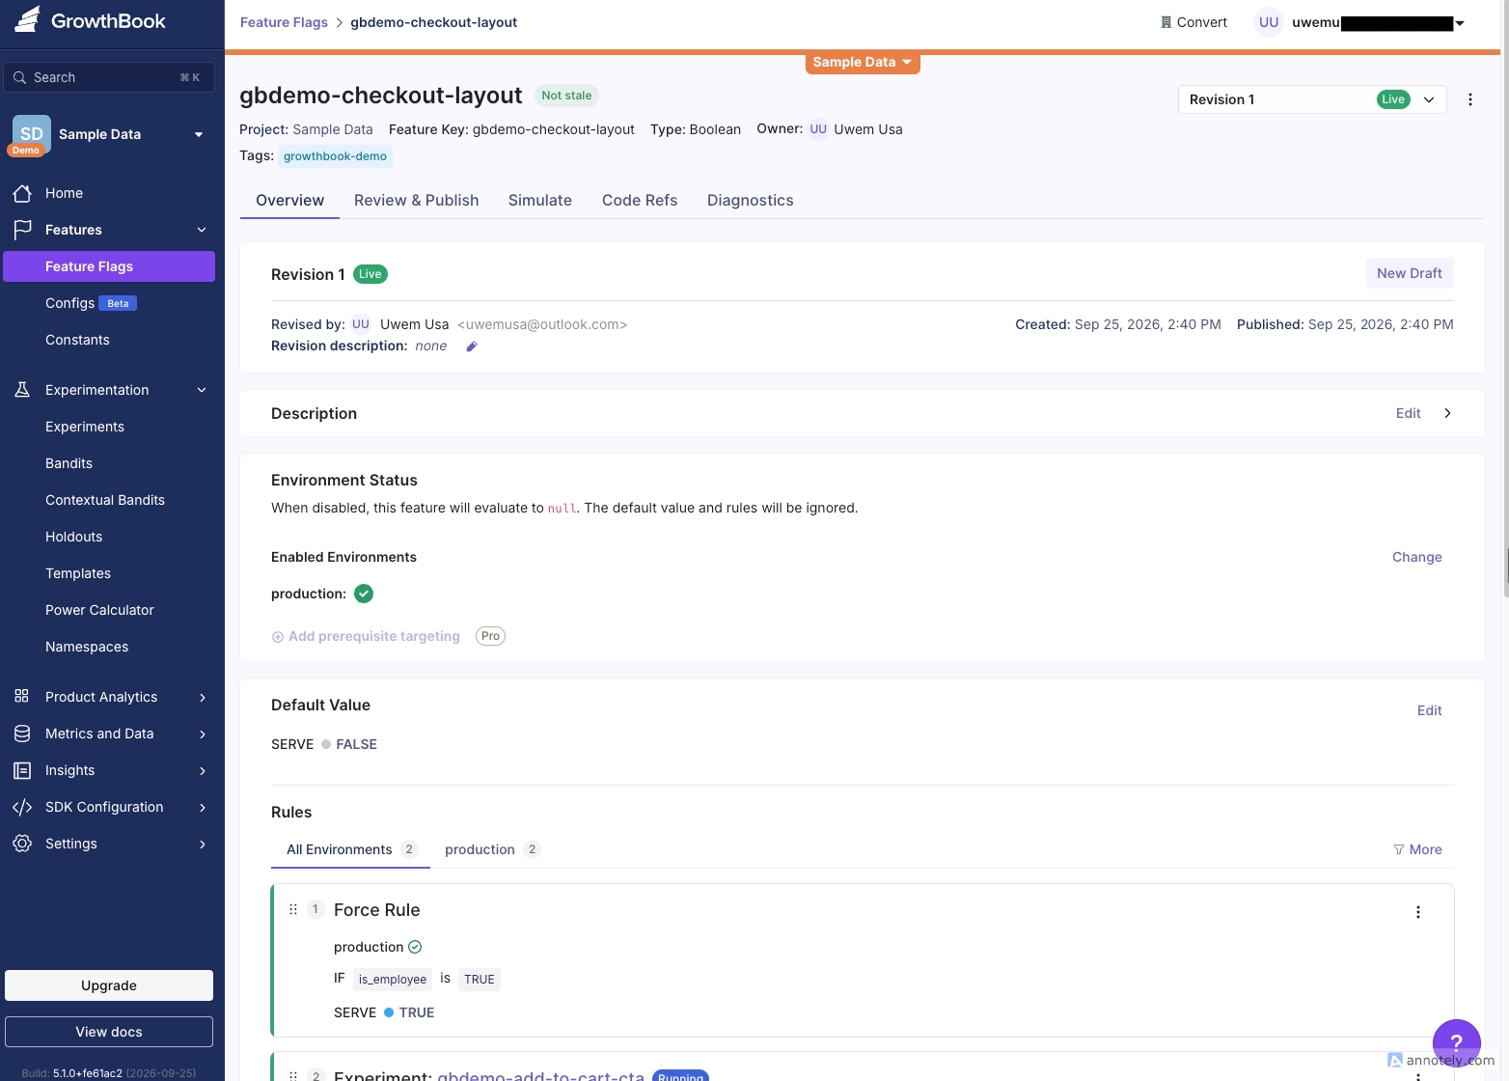Edit revision description with pencil icon

(472, 346)
